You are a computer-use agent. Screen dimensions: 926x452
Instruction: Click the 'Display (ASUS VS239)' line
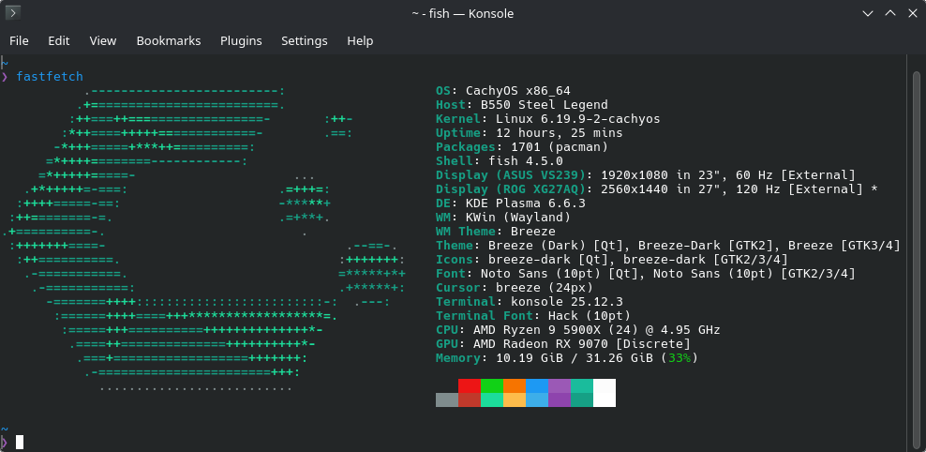coord(646,175)
